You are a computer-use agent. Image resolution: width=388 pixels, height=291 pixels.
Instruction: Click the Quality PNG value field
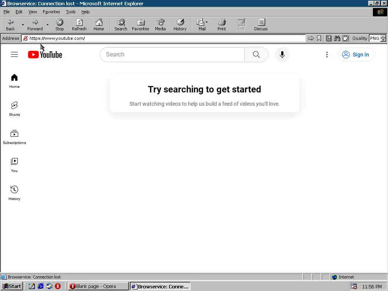click(x=375, y=38)
